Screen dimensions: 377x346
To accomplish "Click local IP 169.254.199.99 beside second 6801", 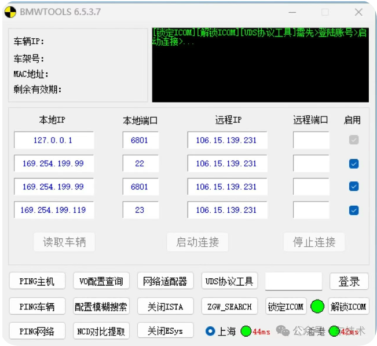I will [54, 187].
